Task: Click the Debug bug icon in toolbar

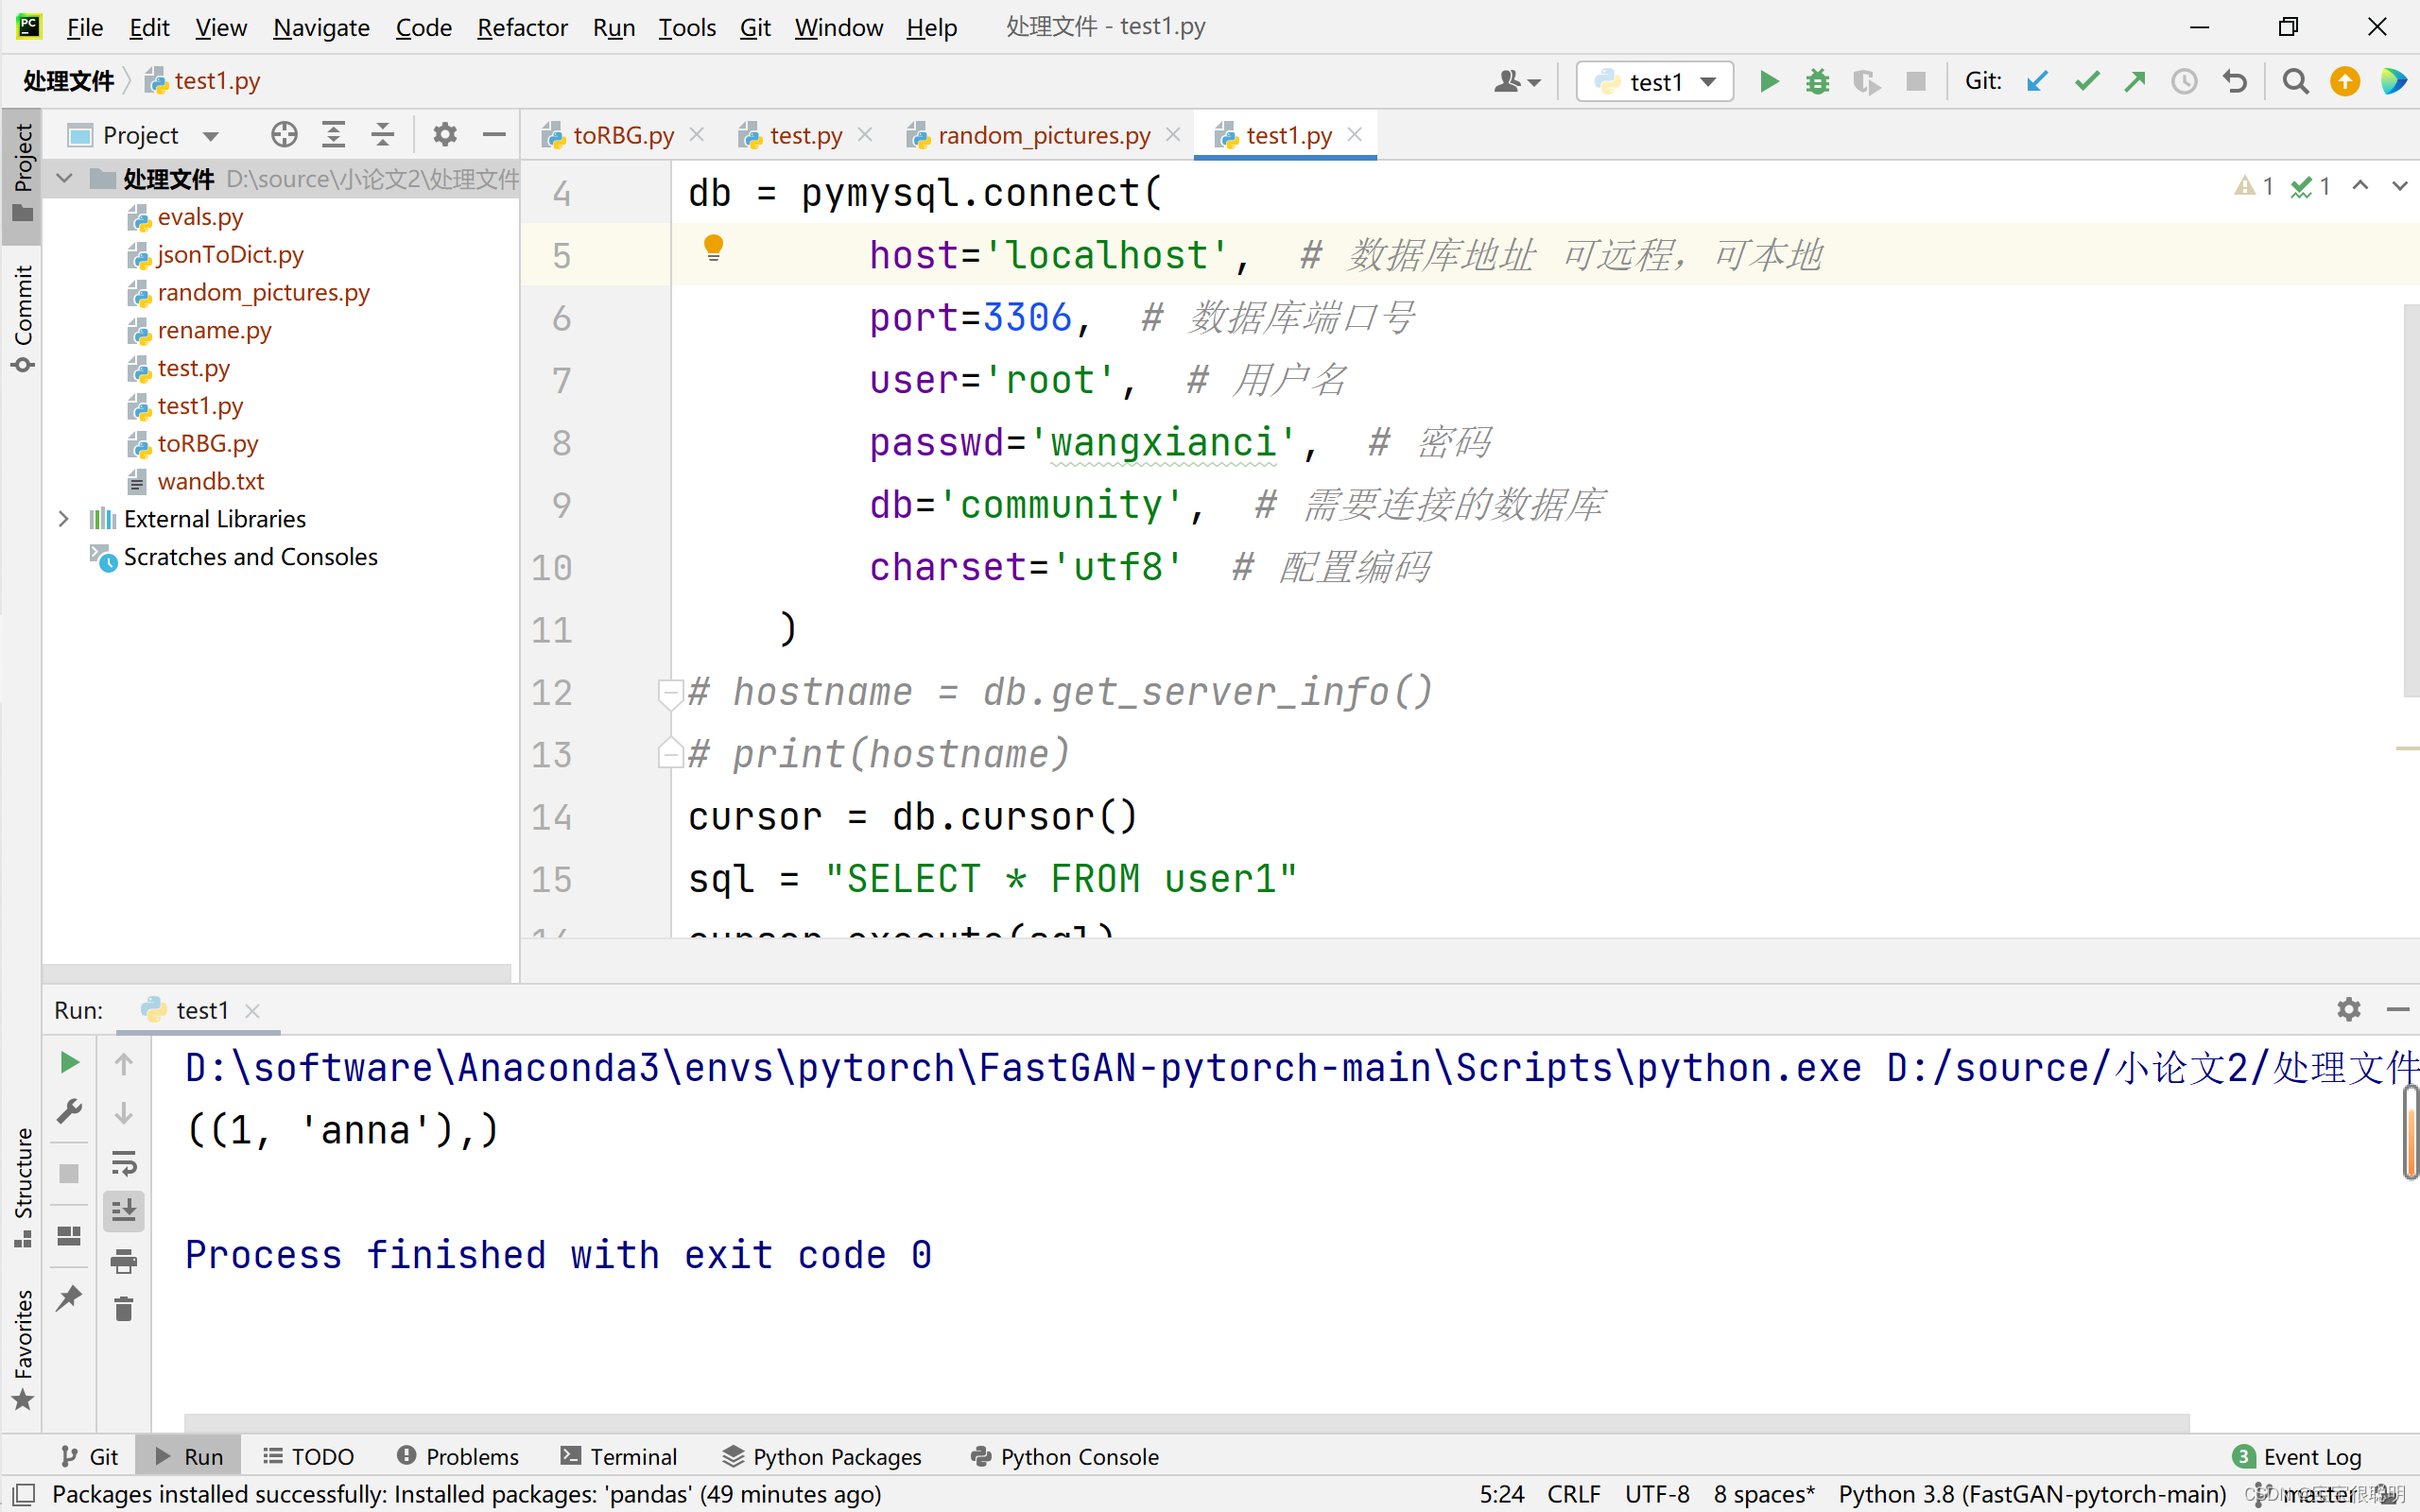Action: (x=1817, y=81)
